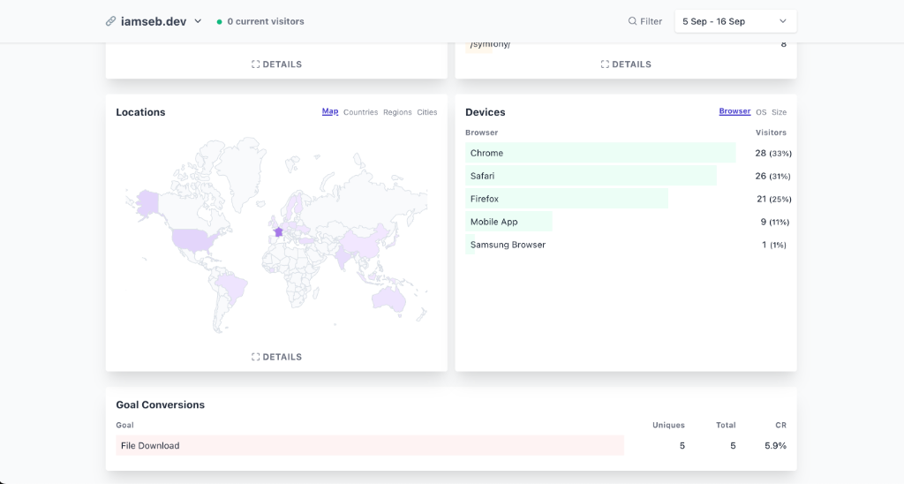Click the link icon beside iamseb.dev
This screenshot has width=904, height=484.
click(110, 21)
